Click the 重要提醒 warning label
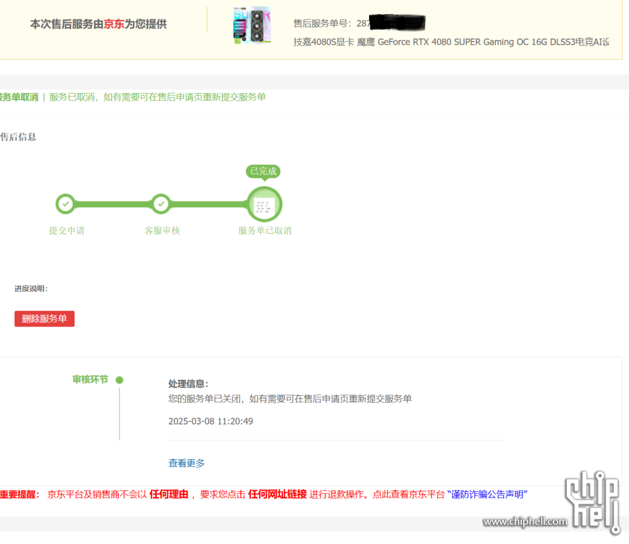The image size is (629, 544). 20,495
